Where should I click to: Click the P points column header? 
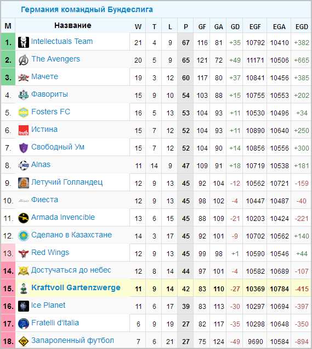186,27
